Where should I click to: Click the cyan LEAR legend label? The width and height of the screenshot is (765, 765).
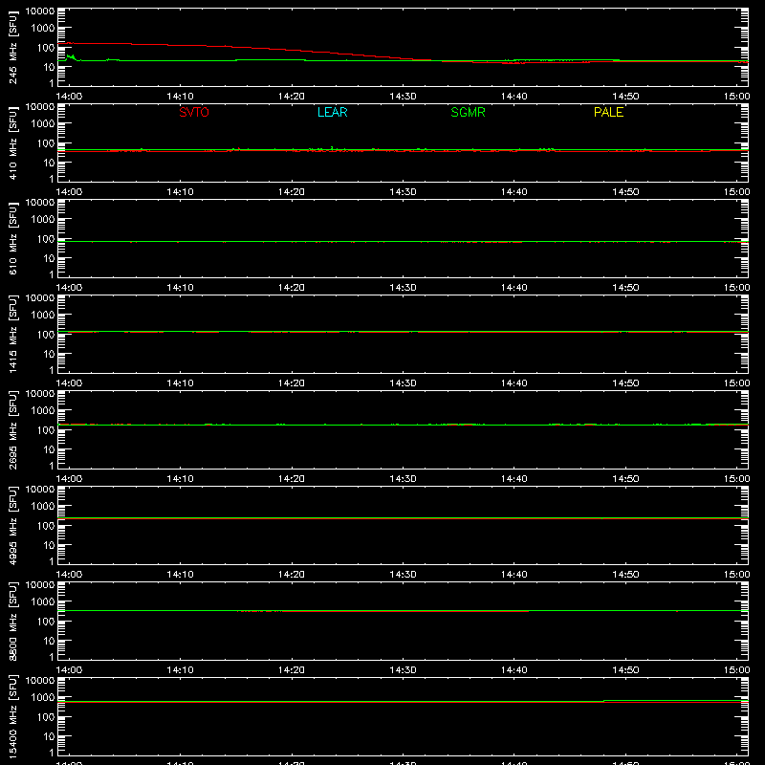point(332,112)
